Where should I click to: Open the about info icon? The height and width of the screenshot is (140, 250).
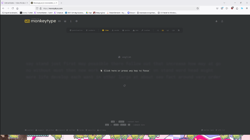(x=71, y=21)
